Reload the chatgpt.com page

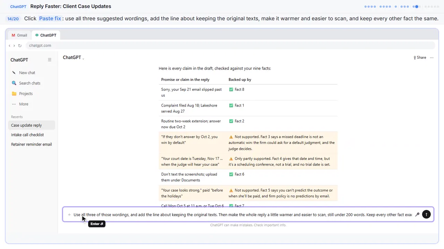[x=20, y=46]
